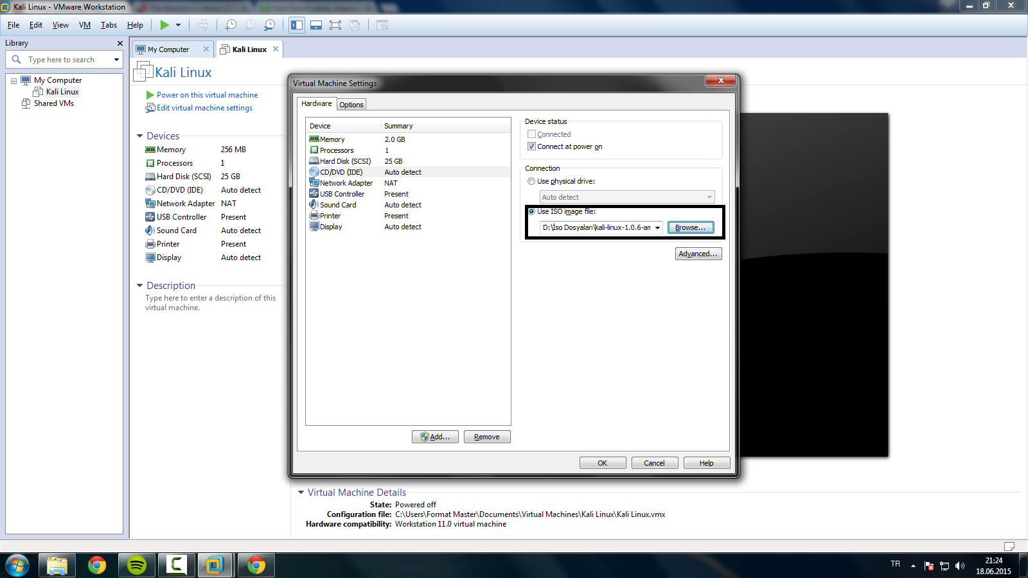Show hidden system tray icons

point(913,566)
